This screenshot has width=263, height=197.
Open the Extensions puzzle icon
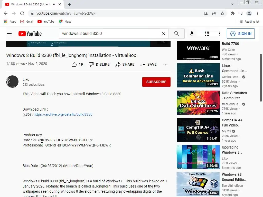point(232,13)
